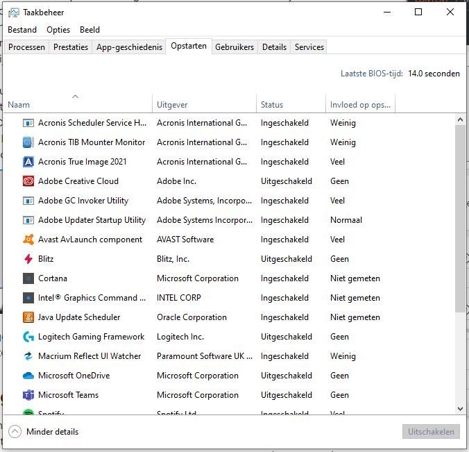
Task: Click the Intel Graphics Command icon
Action: click(28, 298)
